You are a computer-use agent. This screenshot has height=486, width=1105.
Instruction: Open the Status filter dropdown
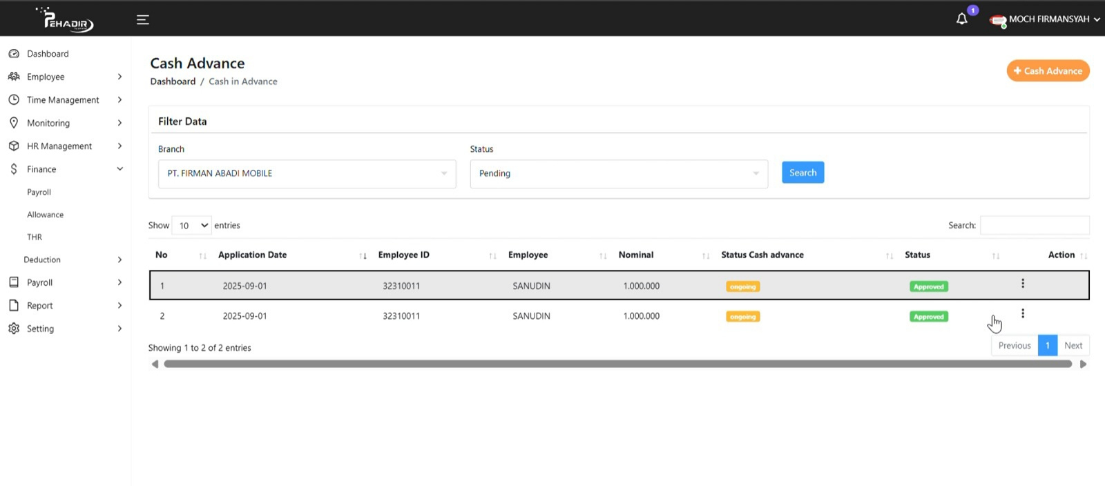[619, 174]
